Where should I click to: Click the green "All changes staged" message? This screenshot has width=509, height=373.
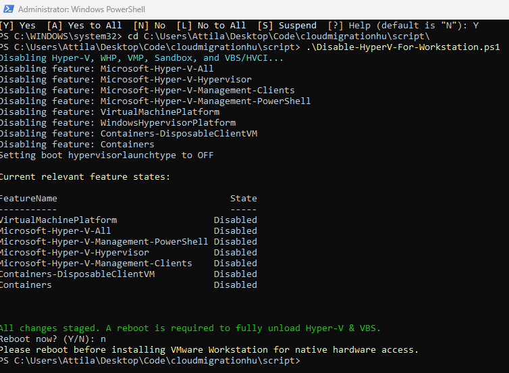[x=190, y=328]
